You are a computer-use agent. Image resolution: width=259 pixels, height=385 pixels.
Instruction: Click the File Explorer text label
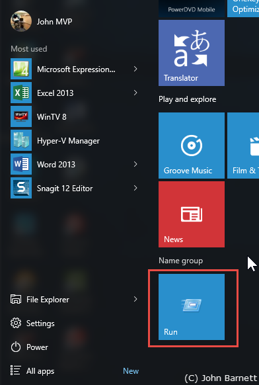click(x=48, y=300)
